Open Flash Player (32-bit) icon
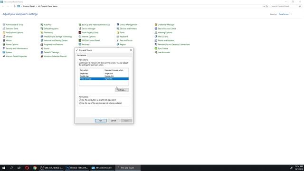Viewport: 304px width, 171px height. click(80, 33)
